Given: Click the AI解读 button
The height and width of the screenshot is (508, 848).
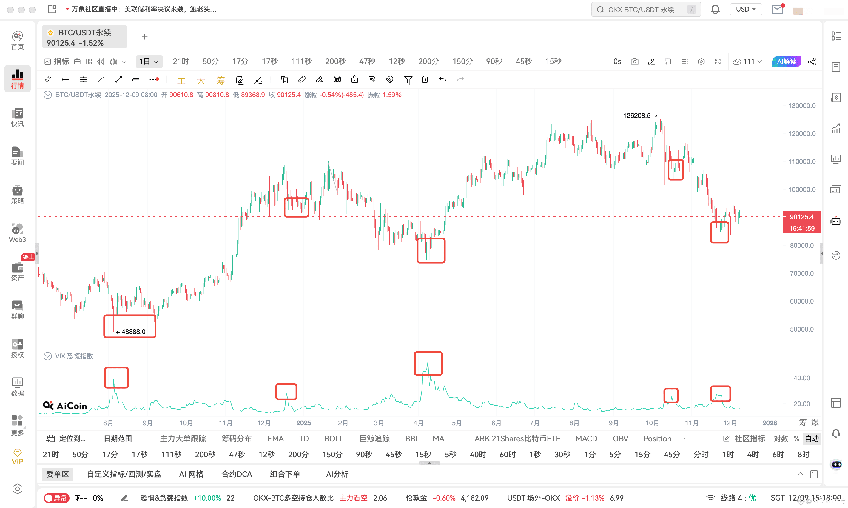Looking at the screenshot, I should click(786, 61).
